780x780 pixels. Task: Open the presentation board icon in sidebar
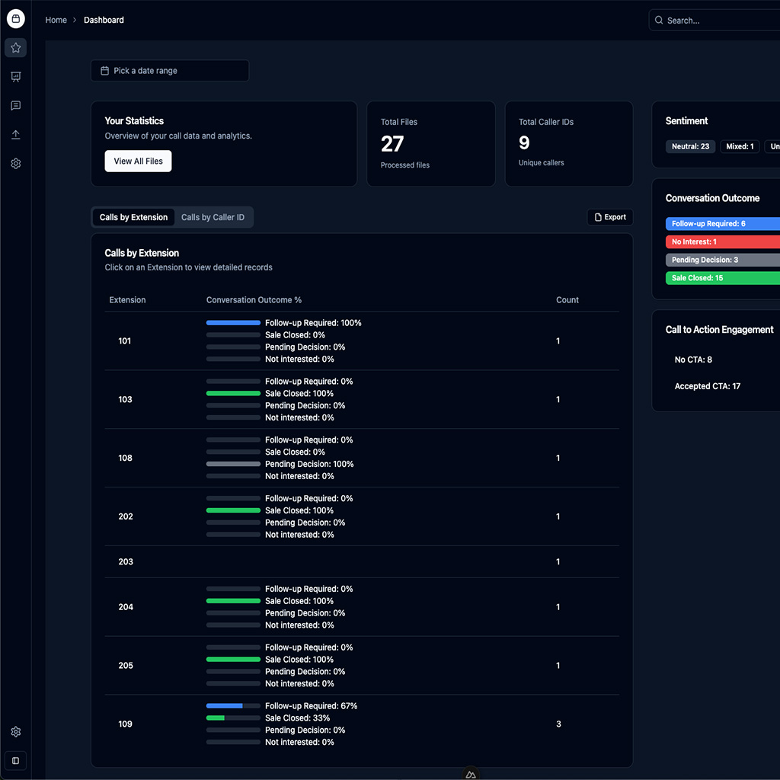[x=15, y=76]
